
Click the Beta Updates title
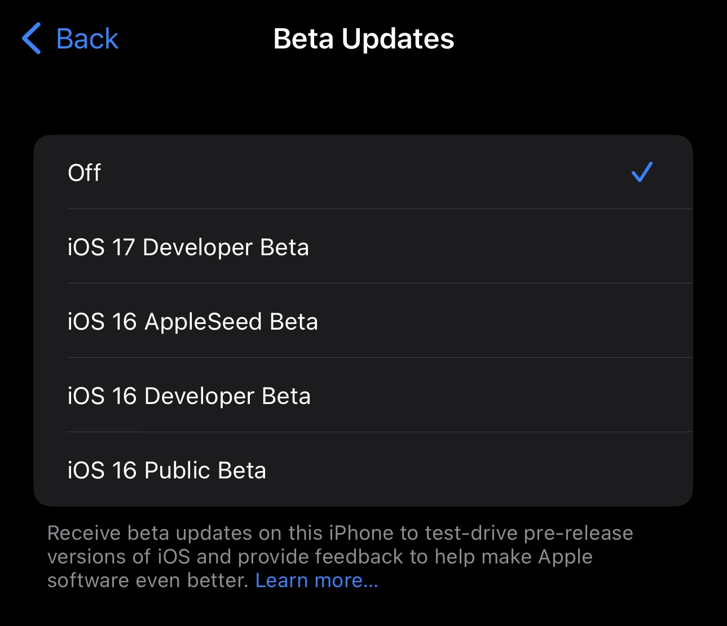pos(364,39)
